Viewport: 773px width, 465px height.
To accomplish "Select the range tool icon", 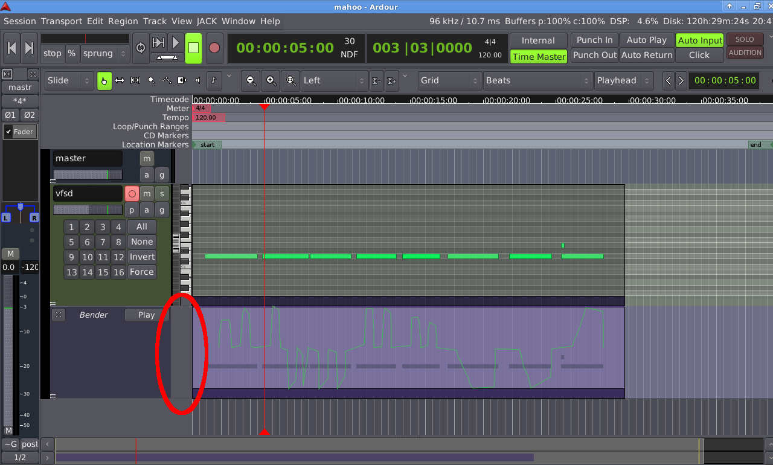I will pos(120,80).
